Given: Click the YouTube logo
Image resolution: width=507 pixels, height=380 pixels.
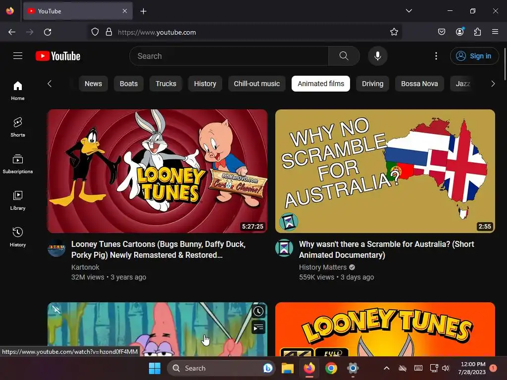Looking at the screenshot, I should [x=58, y=56].
